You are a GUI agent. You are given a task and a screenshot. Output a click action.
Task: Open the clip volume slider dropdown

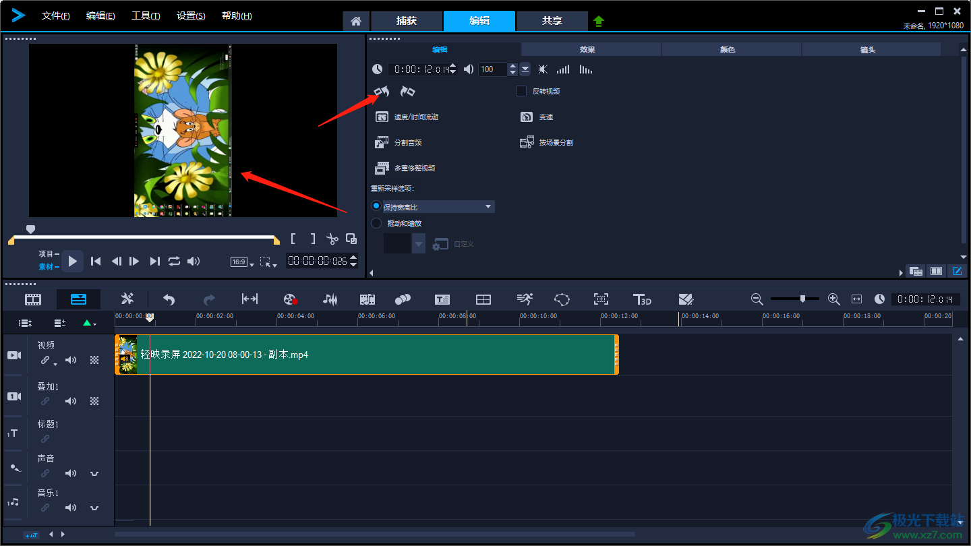(525, 69)
